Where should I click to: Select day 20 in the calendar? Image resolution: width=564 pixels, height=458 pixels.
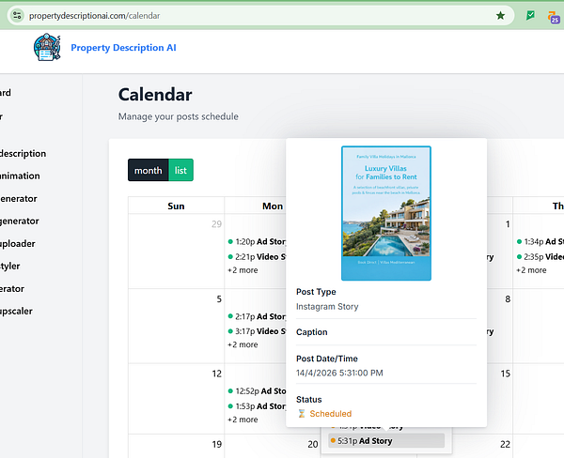tap(313, 444)
